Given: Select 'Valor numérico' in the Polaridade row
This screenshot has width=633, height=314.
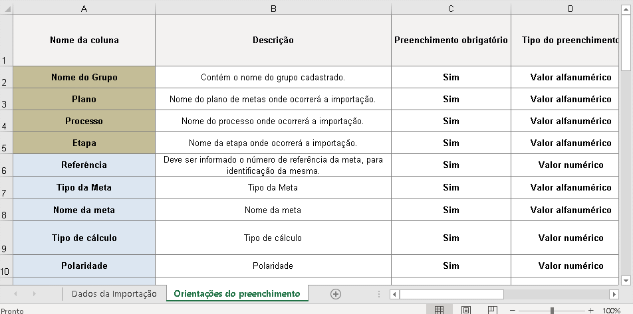Looking at the screenshot, I should [565, 266].
